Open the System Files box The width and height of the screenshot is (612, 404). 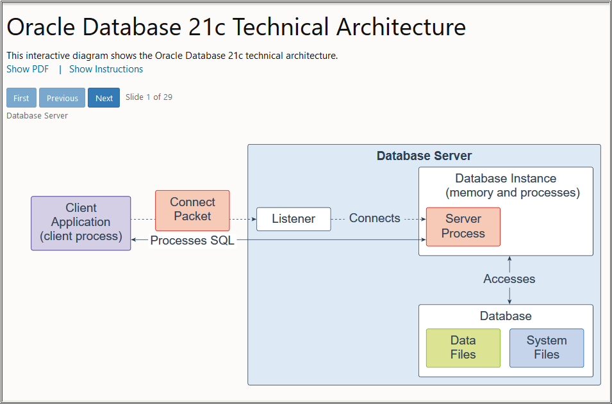click(547, 348)
